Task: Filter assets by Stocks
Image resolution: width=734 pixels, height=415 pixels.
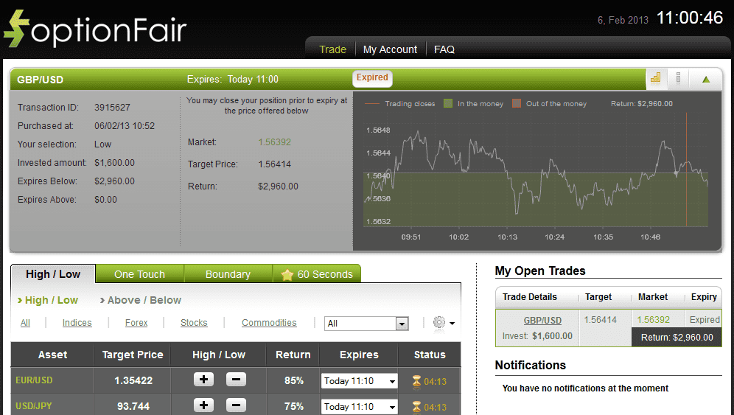Action: click(x=194, y=323)
